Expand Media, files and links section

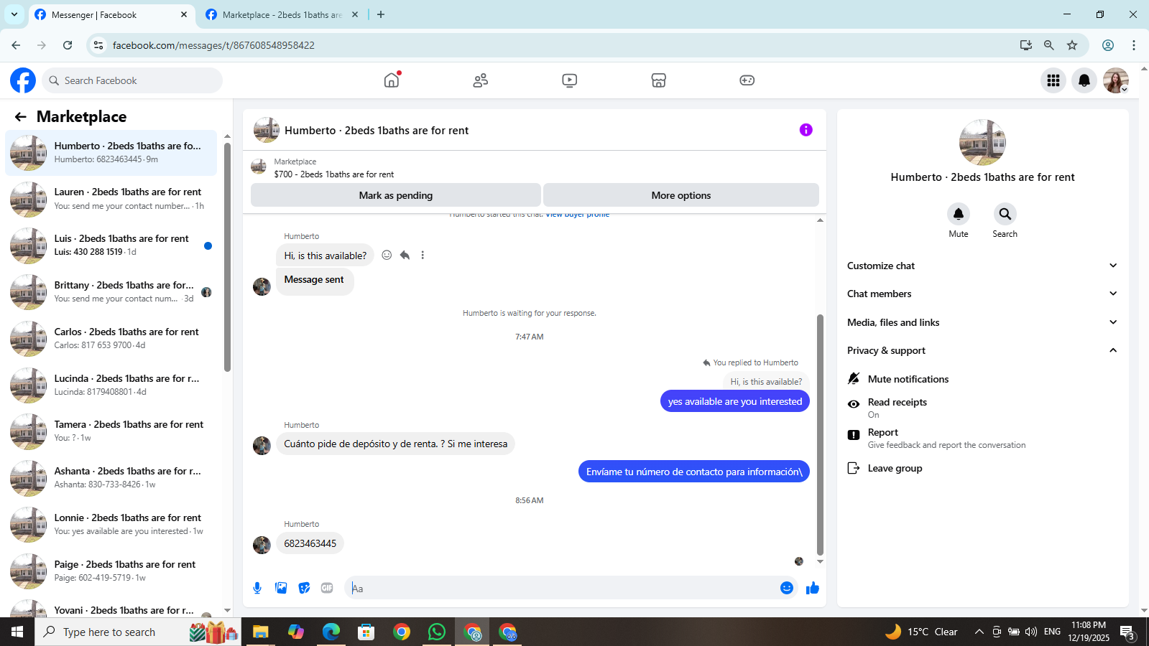(982, 322)
